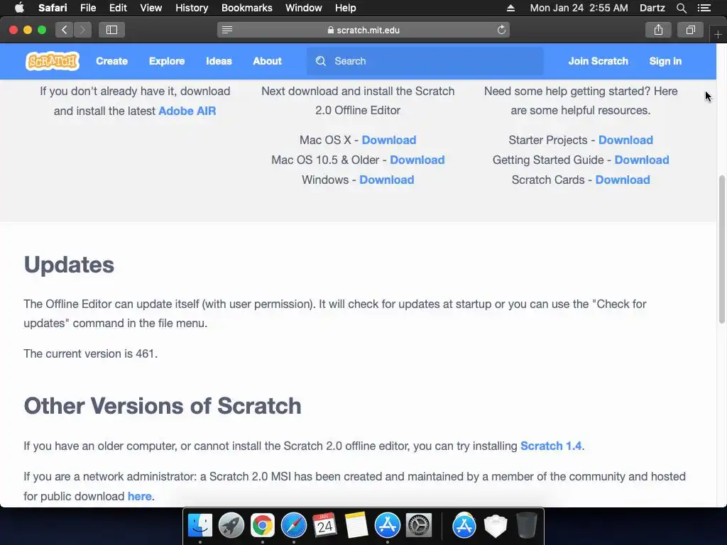Open Spotlight search in menu bar

click(681, 8)
